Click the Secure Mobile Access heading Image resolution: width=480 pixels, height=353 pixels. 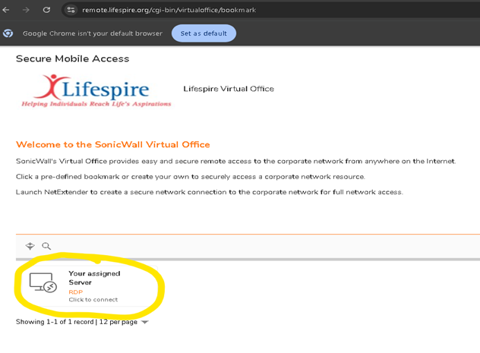(73, 58)
